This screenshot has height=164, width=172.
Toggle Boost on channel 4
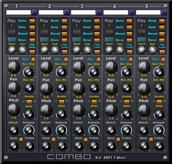129,33
